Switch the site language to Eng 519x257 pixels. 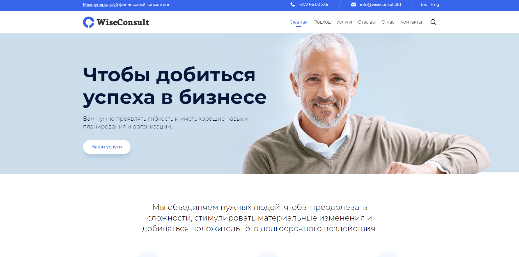(x=435, y=4)
